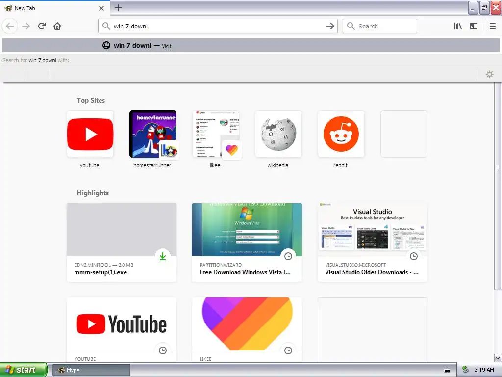Open the home page button
Image resolution: width=502 pixels, height=377 pixels.
coord(57,26)
